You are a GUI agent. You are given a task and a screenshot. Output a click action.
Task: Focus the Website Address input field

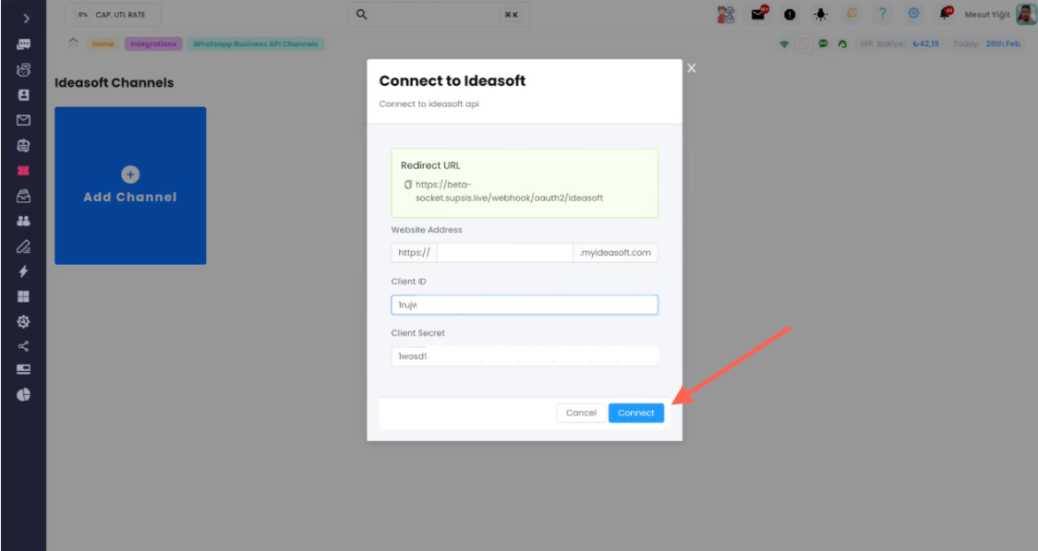tap(504, 253)
